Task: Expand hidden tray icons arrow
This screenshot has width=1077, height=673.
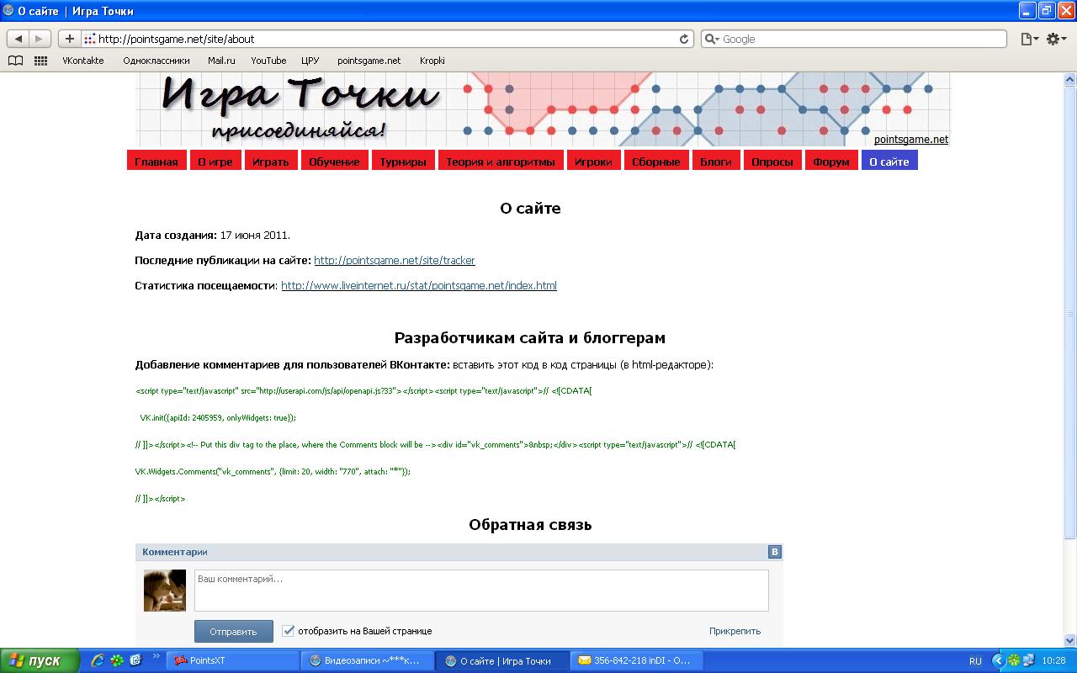Action: (x=999, y=661)
